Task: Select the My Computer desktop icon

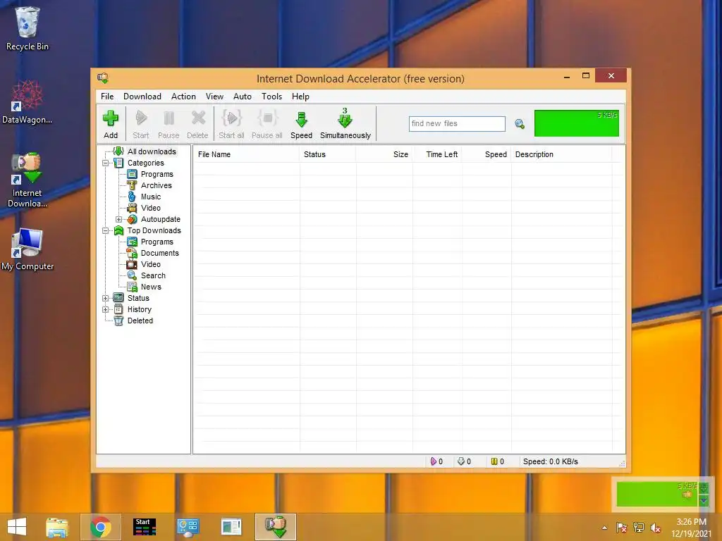Action: (27, 249)
